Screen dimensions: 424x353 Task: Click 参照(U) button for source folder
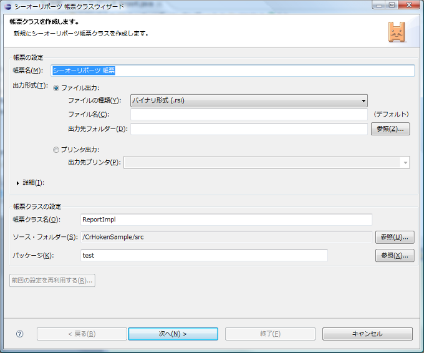click(395, 237)
